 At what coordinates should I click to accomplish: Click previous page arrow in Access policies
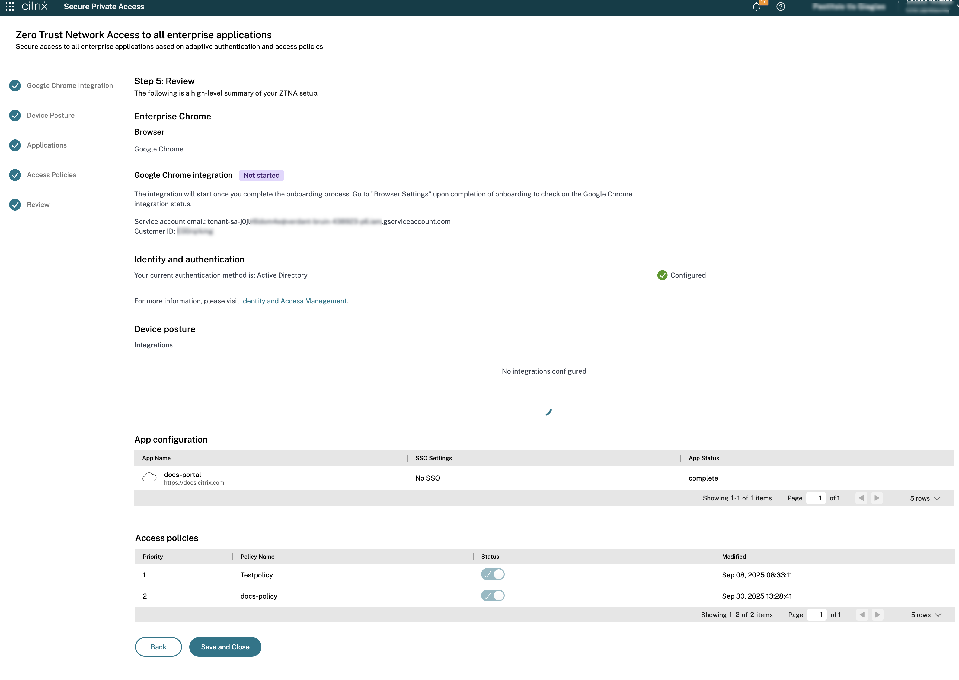click(862, 614)
